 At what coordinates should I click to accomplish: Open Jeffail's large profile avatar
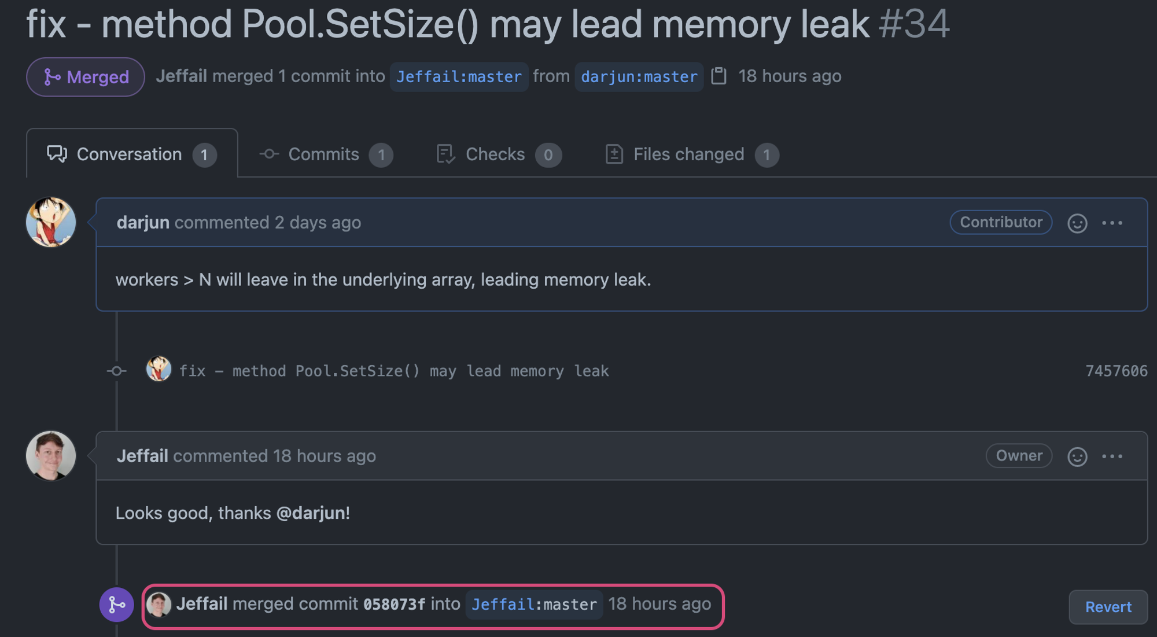tap(51, 456)
